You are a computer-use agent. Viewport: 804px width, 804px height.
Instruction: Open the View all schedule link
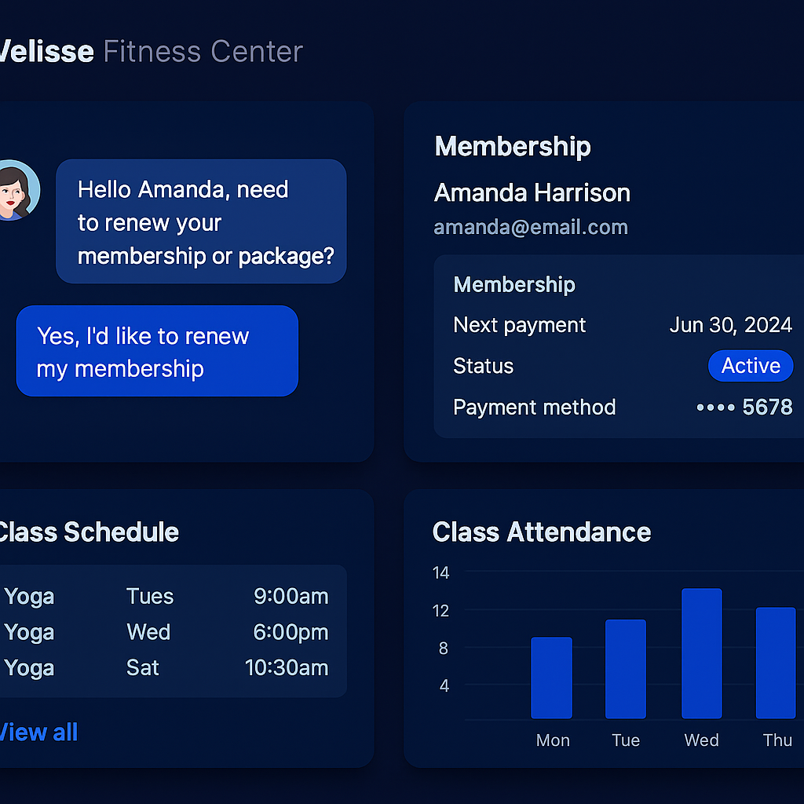(x=38, y=732)
